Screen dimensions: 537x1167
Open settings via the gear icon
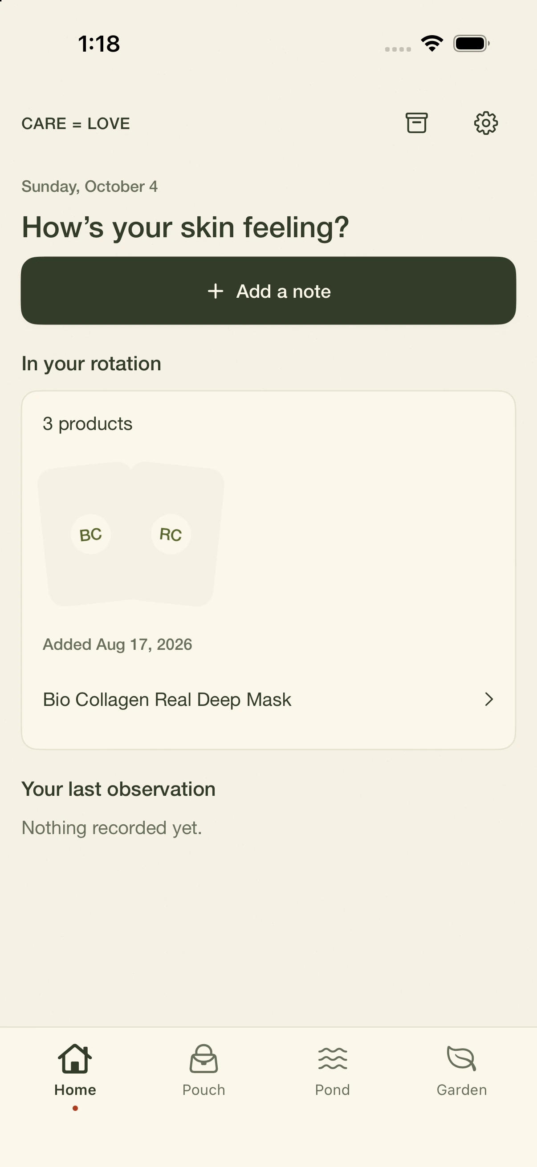[486, 123]
